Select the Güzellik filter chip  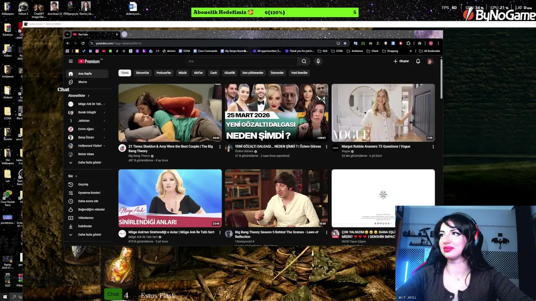pos(230,73)
